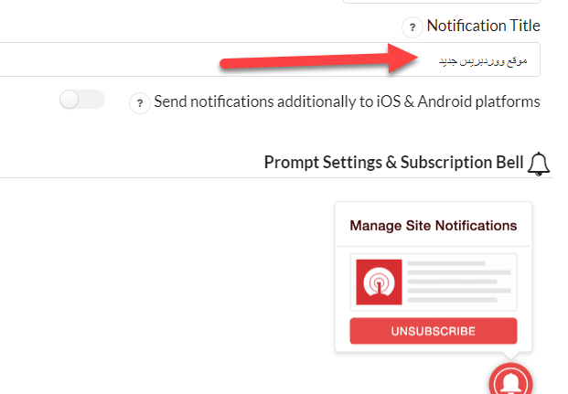Click the Manage Site Notifications heading

pyautogui.click(x=433, y=226)
